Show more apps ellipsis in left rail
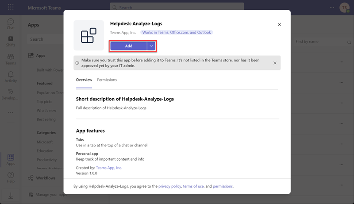Image resolution: width=354 pixels, height=204 pixels. click(x=11, y=112)
